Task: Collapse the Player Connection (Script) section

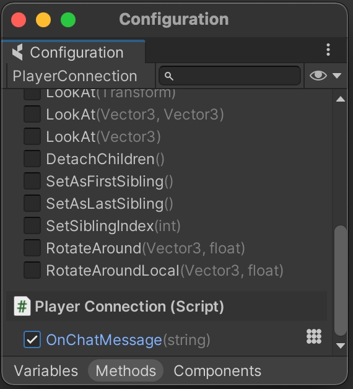Action: [167, 306]
